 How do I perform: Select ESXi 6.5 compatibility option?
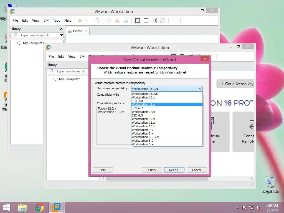click(x=167, y=115)
